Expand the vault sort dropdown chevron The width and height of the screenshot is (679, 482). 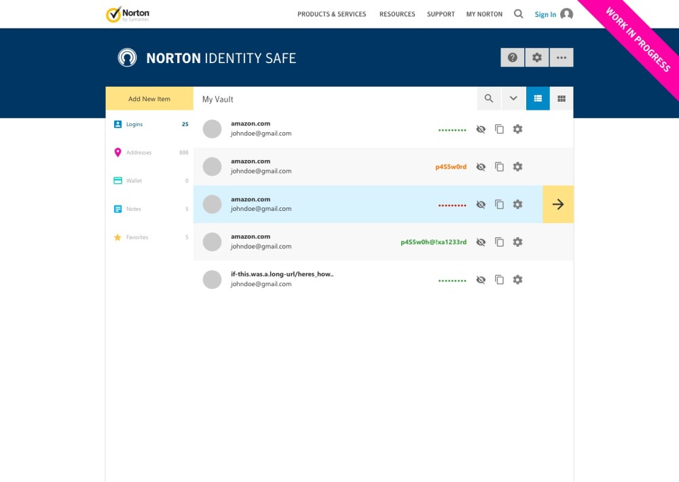(513, 99)
